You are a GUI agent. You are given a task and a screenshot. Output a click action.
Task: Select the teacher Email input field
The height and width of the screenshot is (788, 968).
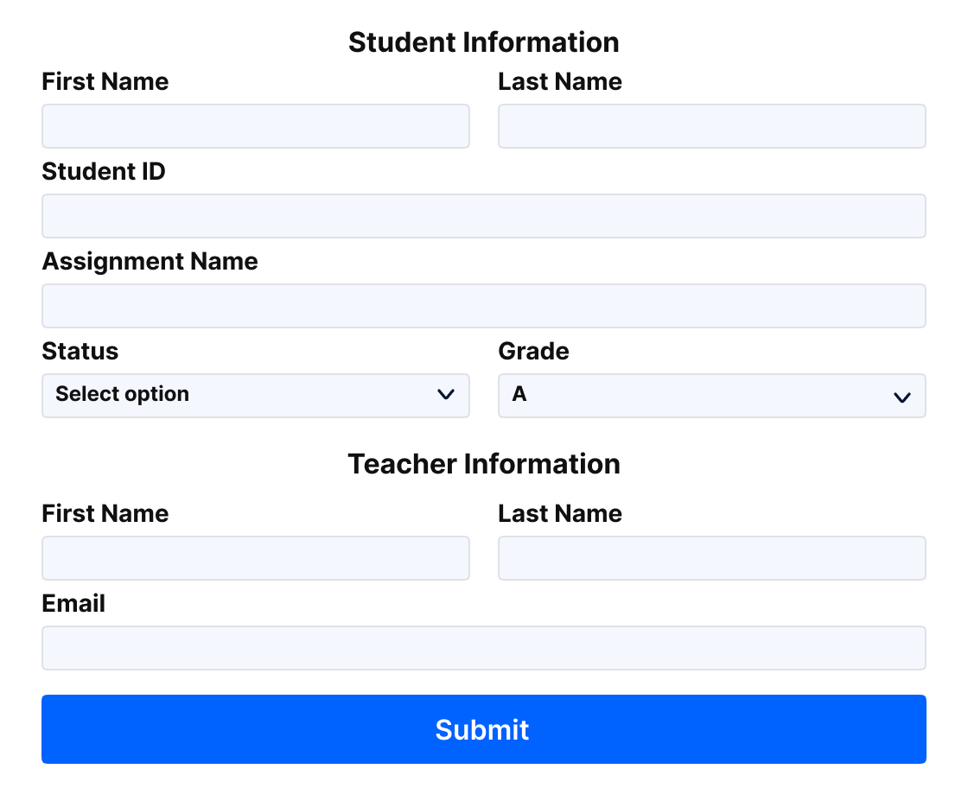[x=484, y=648]
